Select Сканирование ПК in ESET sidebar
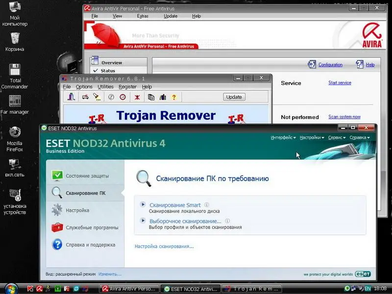Image resolution: width=392 pixels, height=294 pixels. point(85,193)
